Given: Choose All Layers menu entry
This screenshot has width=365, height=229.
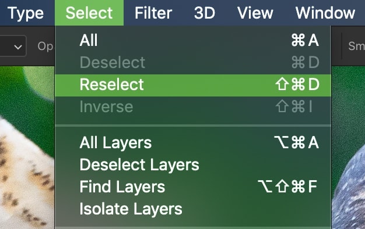Looking at the screenshot, I should [193, 142].
